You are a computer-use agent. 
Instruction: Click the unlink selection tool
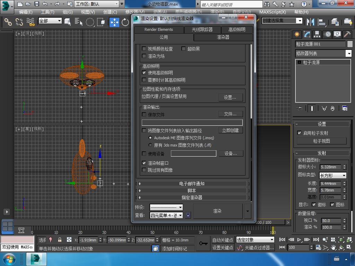(x=19, y=22)
